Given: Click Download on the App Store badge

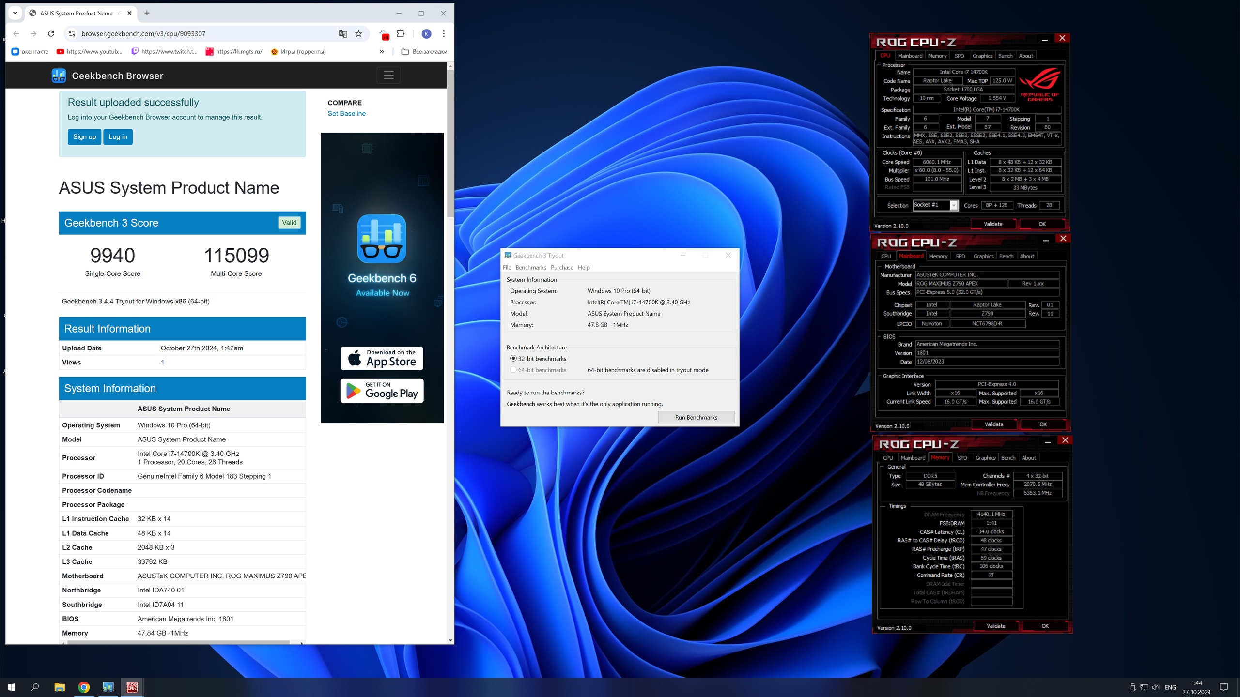Looking at the screenshot, I should pyautogui.click(x=382, y=358).
